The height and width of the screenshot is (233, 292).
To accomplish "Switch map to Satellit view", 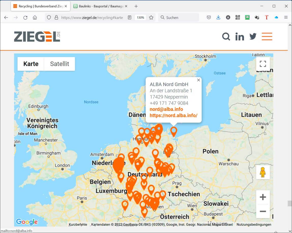I will (60, 64).
